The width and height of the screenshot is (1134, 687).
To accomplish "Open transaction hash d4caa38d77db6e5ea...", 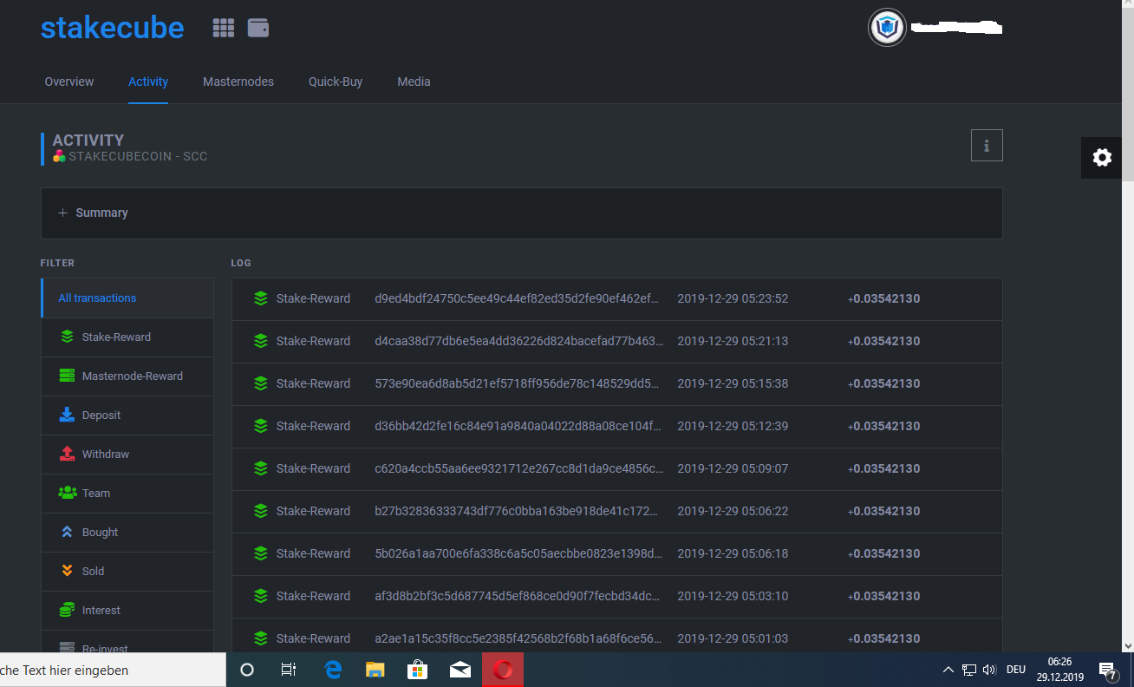I will click(x=518, y=341).
